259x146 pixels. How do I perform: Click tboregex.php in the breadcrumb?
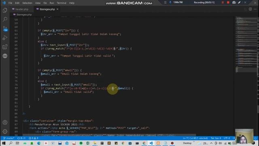(24, 15)
